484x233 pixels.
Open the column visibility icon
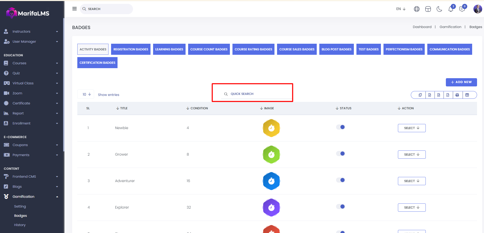click(x=467, y=95)
